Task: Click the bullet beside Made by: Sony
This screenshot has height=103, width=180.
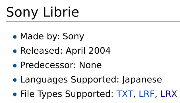Action: [x=15, y=37]
